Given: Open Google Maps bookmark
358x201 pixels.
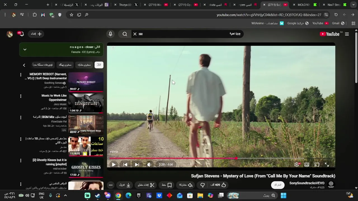Looking at the screenshot, I should coord(298,23).
